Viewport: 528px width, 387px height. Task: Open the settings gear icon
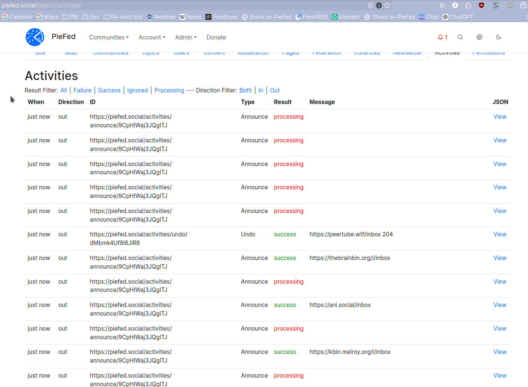click(x=480, y=37)
